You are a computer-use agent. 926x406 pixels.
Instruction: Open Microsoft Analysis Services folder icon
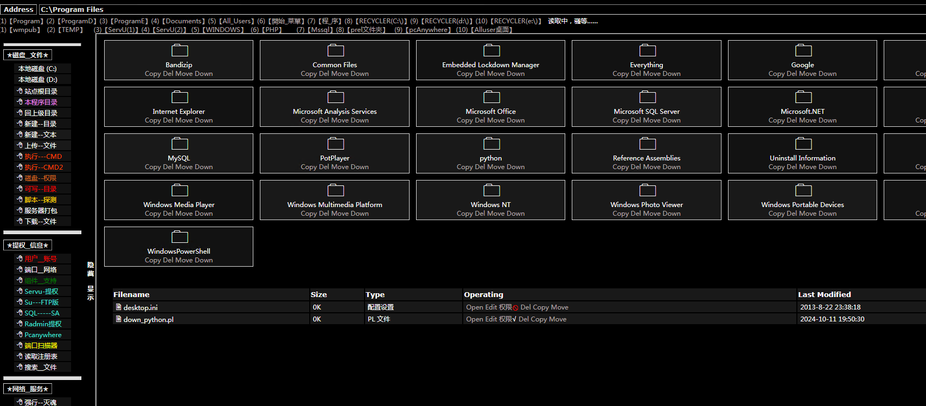335,98
